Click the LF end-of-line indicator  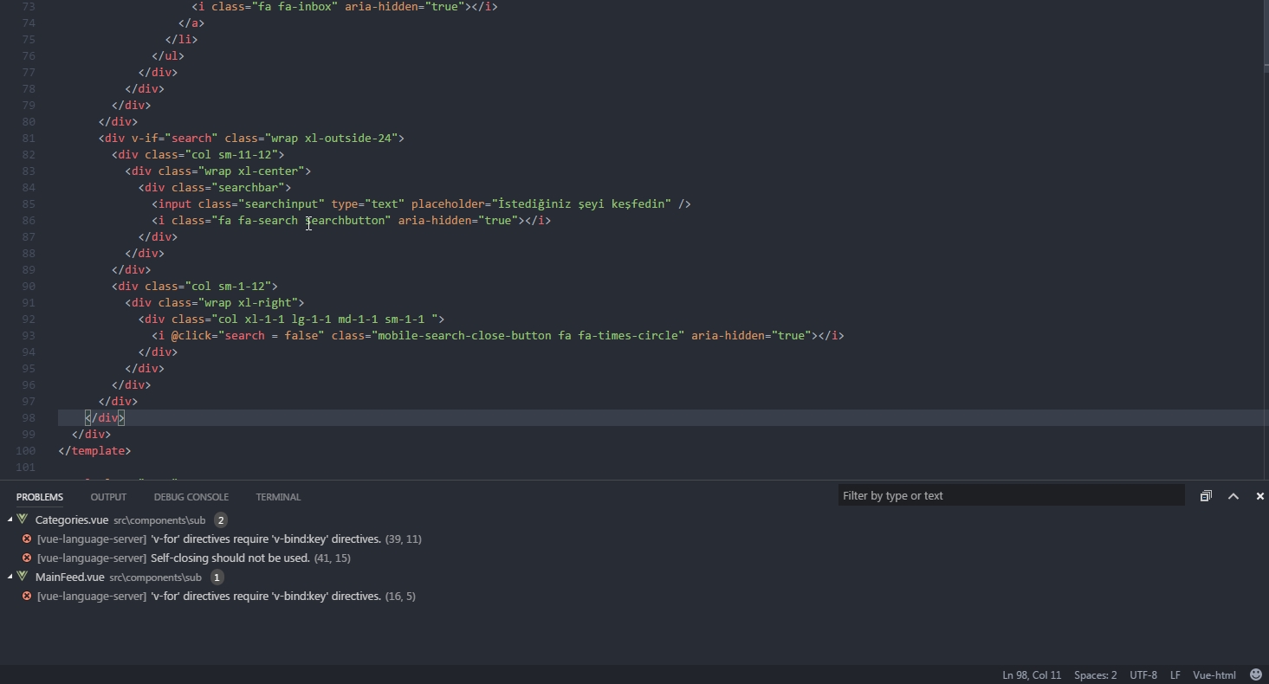click(x=1175, y=675)
